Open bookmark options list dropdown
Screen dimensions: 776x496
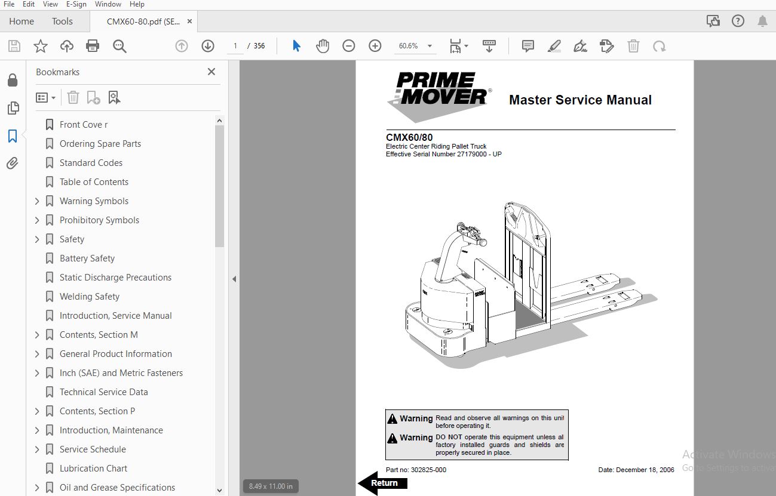[46, 97]
